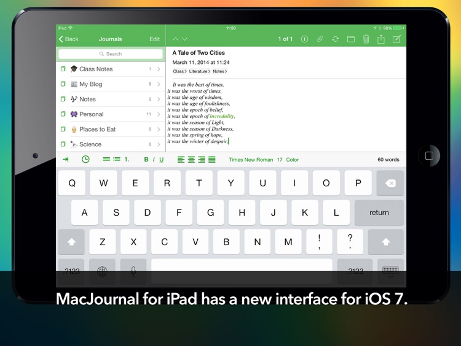The height and width of the screenshot is (346, 461).
Task: Select the Science journal checkbox icon
Action: pyautogui.click(x=63, y=144)
